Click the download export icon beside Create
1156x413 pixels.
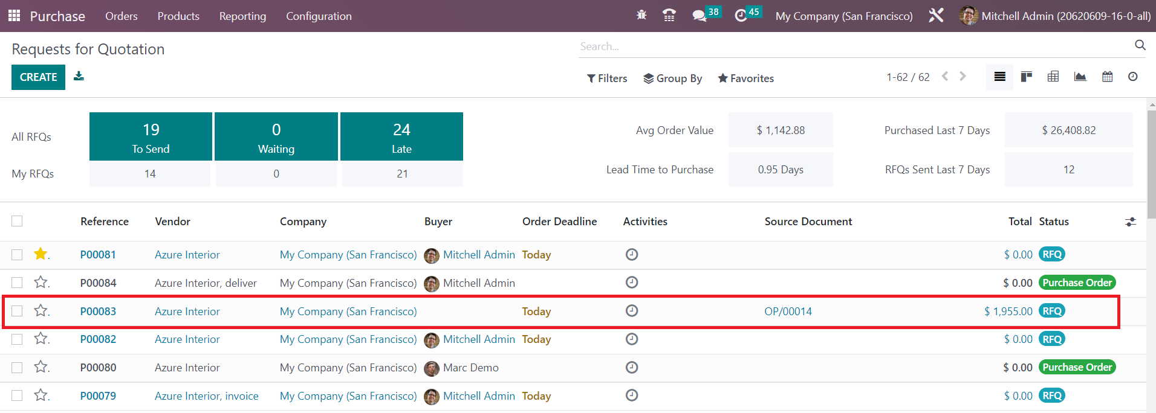[x=79, y=76]
